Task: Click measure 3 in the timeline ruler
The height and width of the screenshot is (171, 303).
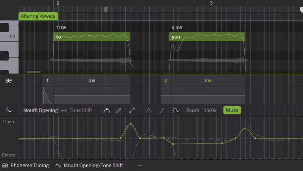Action: pos(211,3)
